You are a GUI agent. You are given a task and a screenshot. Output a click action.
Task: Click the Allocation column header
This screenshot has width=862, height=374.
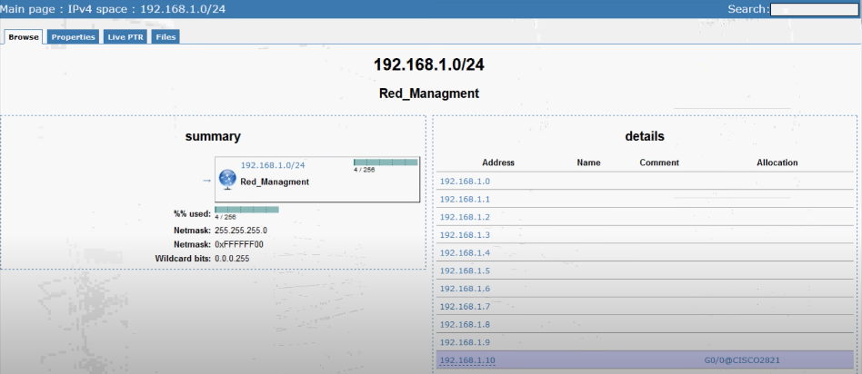[777, 162]
